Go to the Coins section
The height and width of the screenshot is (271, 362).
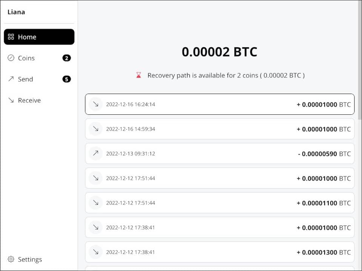tap(26, 58)
